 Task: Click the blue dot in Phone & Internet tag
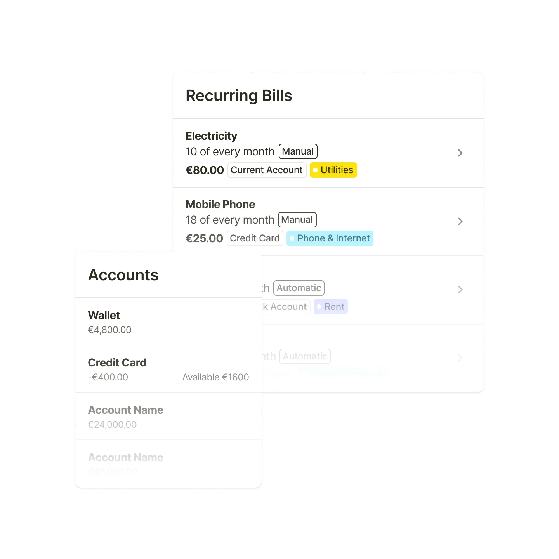tap(292, 238)
